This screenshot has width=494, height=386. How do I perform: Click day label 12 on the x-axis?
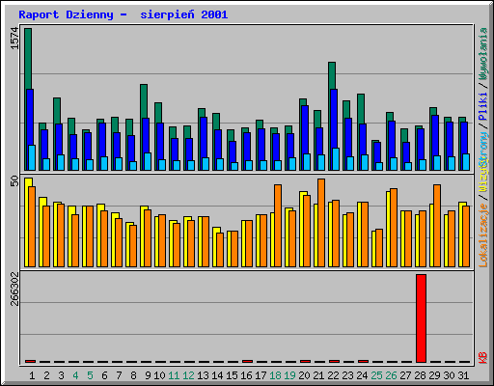188,375
